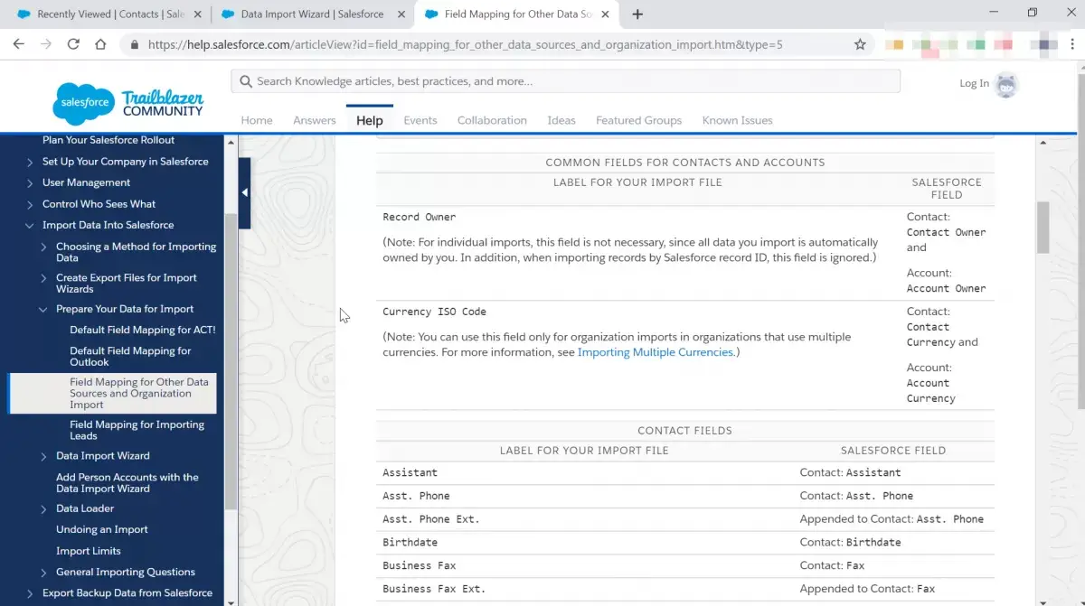1085x606 pixels.
Task: Click the browser home icon
Action: coord(100,44)
